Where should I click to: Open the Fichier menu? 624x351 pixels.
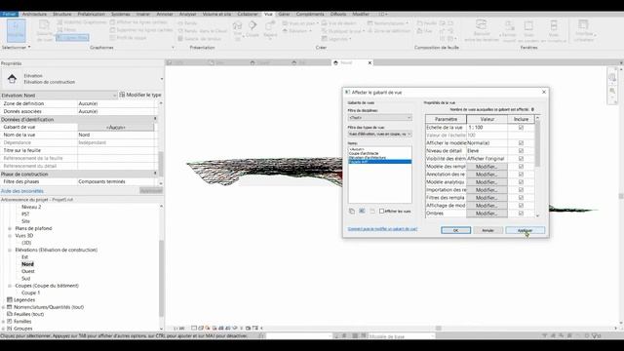(x=9, y=14)
